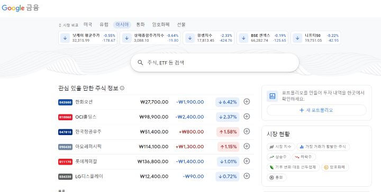The image size is (381, 192).
Task: Click the 1.01% change chip for 롯데케미칼
Action: click(x=228, y=161)
